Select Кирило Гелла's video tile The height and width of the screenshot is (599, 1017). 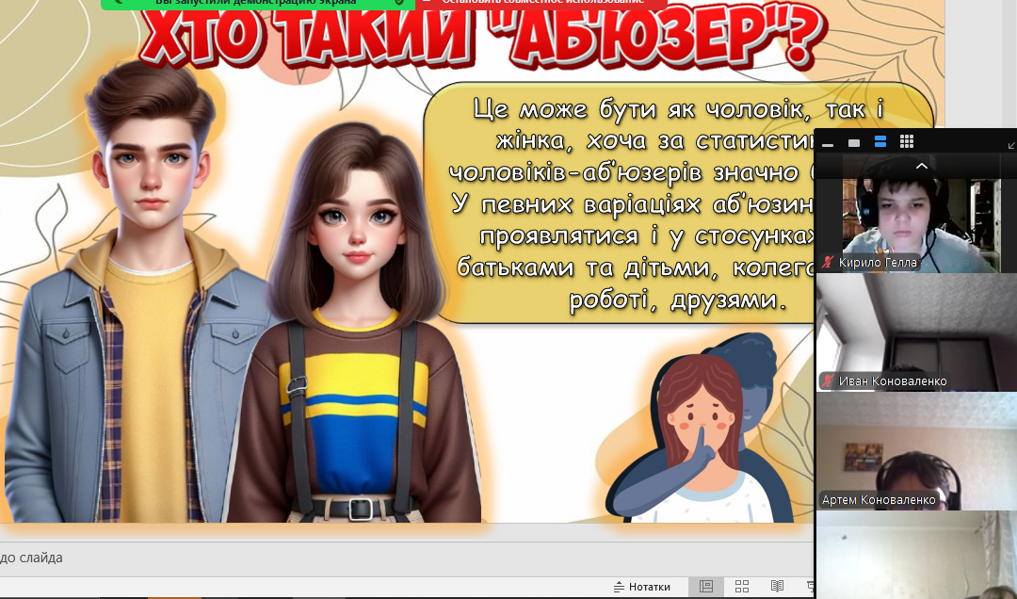pos(916,214)
